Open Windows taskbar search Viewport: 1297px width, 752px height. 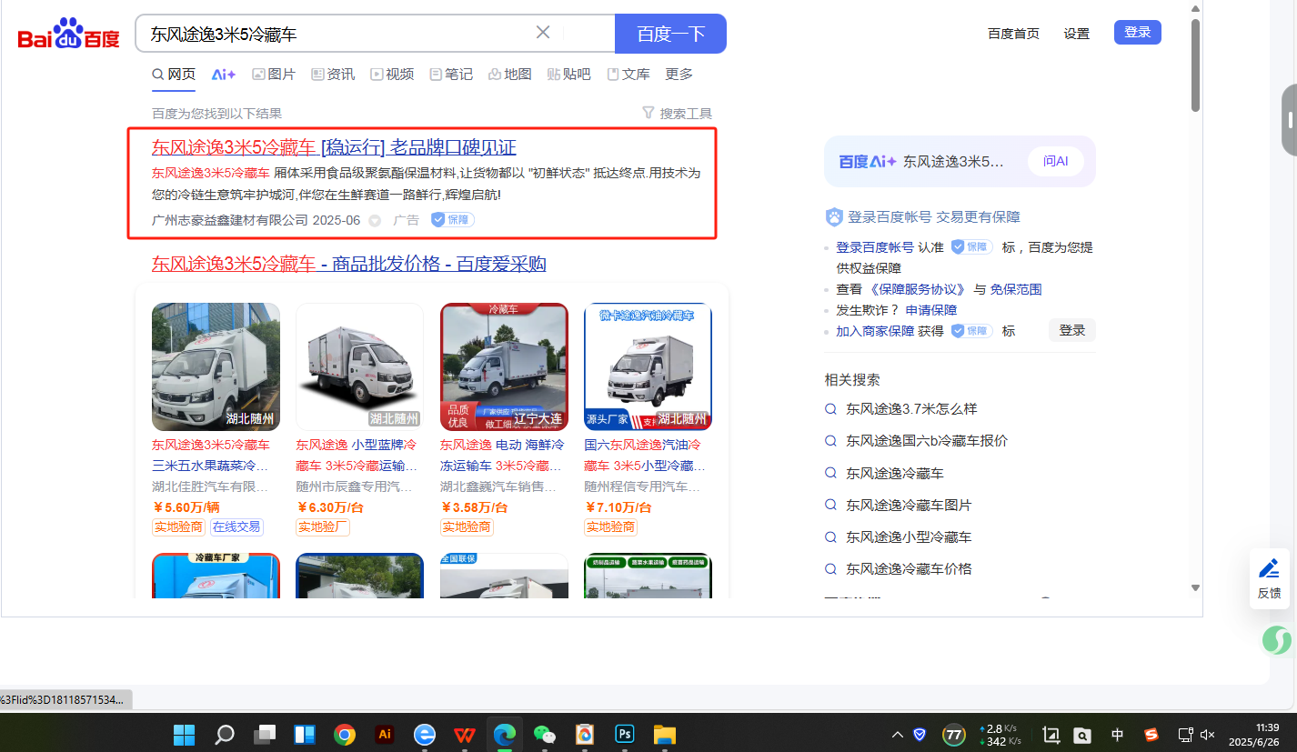[x=225, y=734]
